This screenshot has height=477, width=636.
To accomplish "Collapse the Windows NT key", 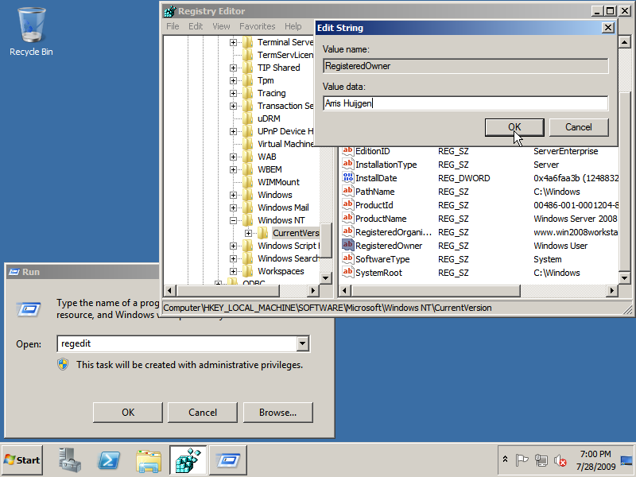I will pyautogui.click(x=233, y=220).
